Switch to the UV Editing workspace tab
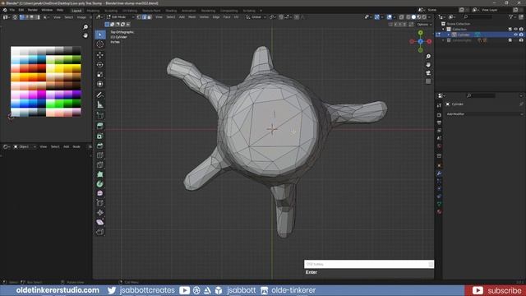Image resolution: width=526 pixels, height=296 pixels. pos(130,11)
